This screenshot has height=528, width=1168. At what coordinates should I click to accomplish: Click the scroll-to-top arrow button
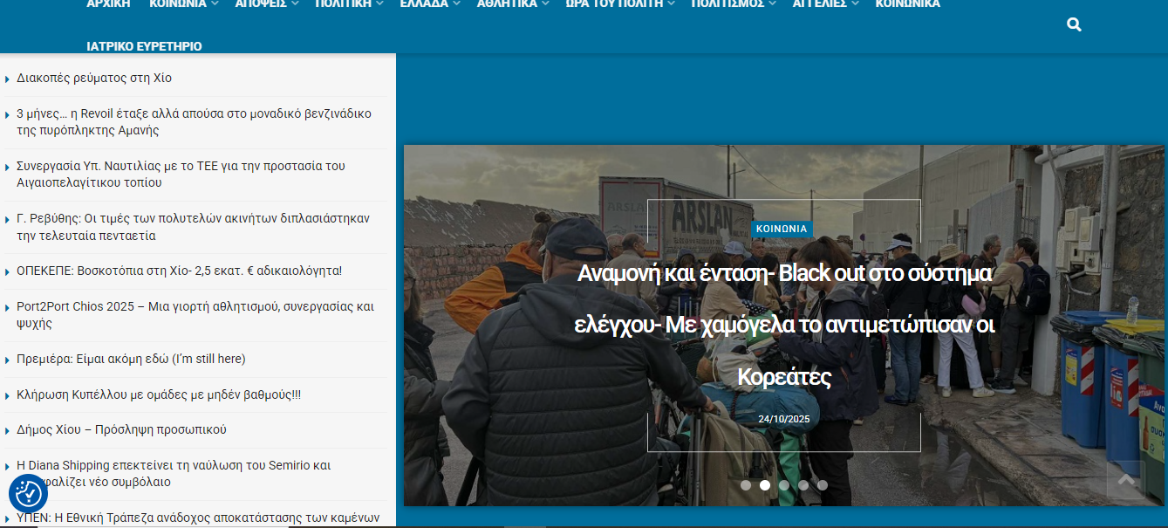pos(1125,480)
